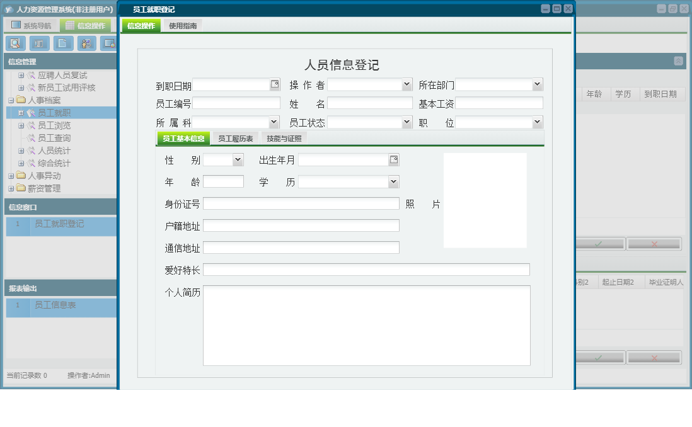The height and width of the screenshot is (427, 692).
Task: Open the 出生年月 calendar picker icon
Action: pyautogui.click(x=393, y=159)
